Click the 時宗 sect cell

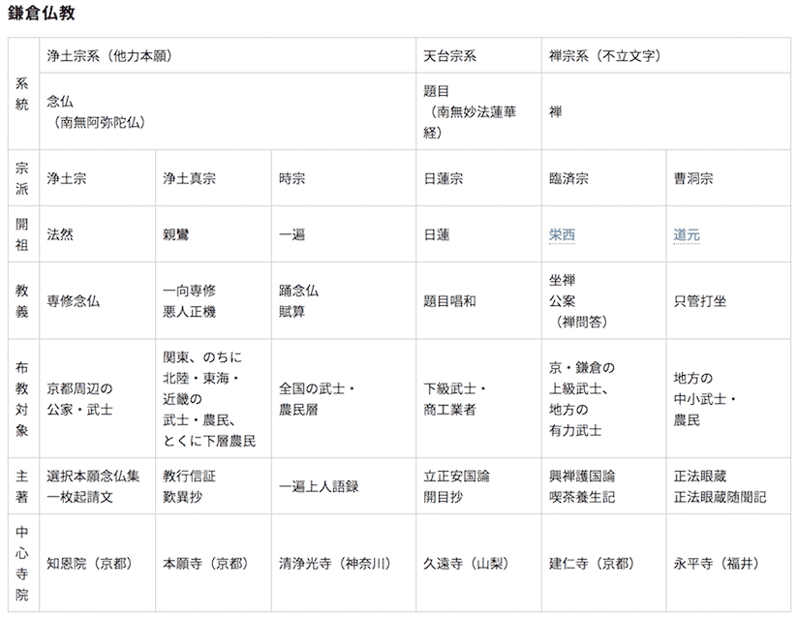click(344, 178)
